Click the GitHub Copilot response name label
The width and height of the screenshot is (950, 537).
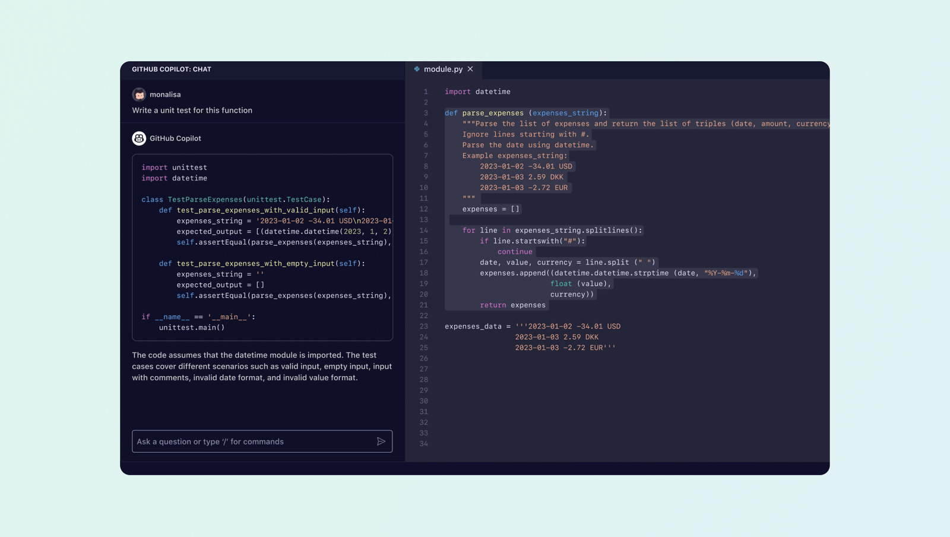point(175,138)
